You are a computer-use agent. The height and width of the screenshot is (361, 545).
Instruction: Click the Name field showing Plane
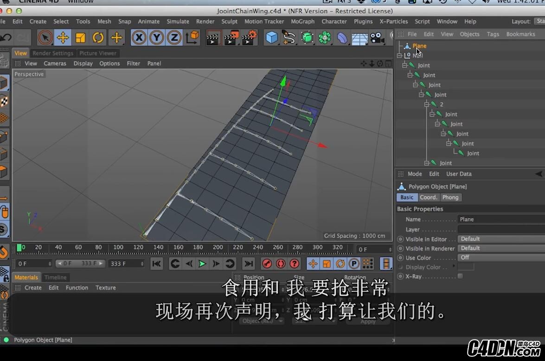pyautogui.click(x=501, y=219)
